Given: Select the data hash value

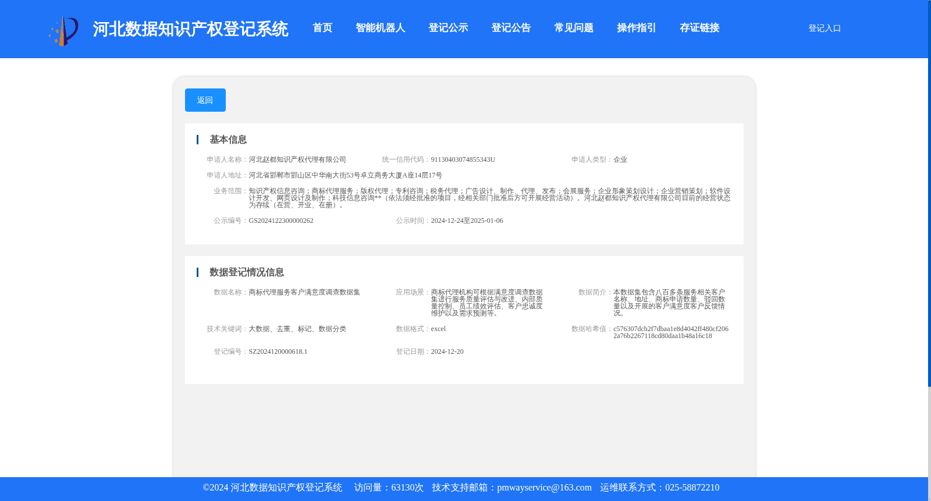Looking at the screenshot, I should click(x=671, y=332).
